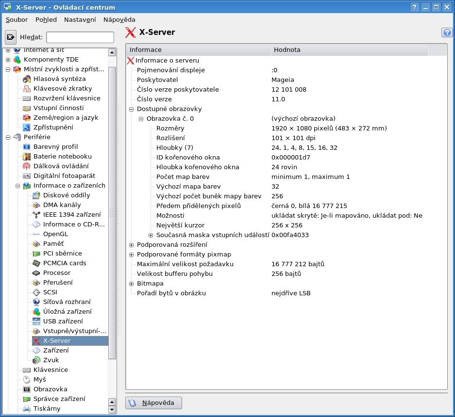This screenshot has height=417, width=455.
Task: Select the Klávesové zkratky icon
Action: [x=27, y=89]
